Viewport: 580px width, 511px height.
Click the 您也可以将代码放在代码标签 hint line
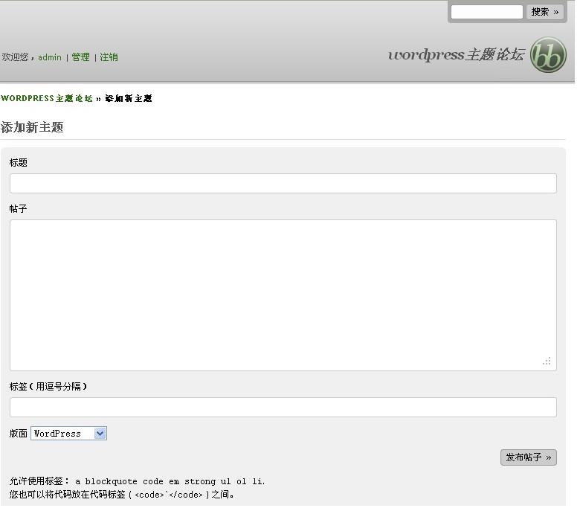click(122, 495)
